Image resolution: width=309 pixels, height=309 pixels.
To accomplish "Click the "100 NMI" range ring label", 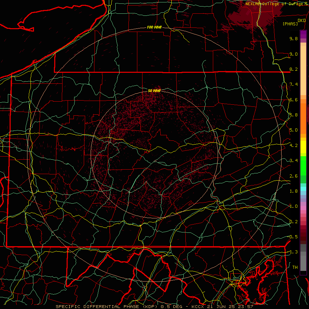I will pyautogui.click(x=154, y=27).
